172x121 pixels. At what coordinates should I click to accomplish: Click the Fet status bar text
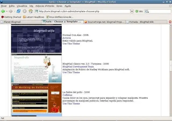pos(2,118)
